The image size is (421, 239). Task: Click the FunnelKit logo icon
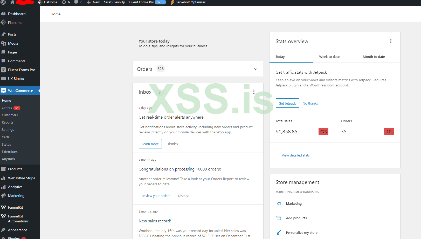[x=3, y=207]
